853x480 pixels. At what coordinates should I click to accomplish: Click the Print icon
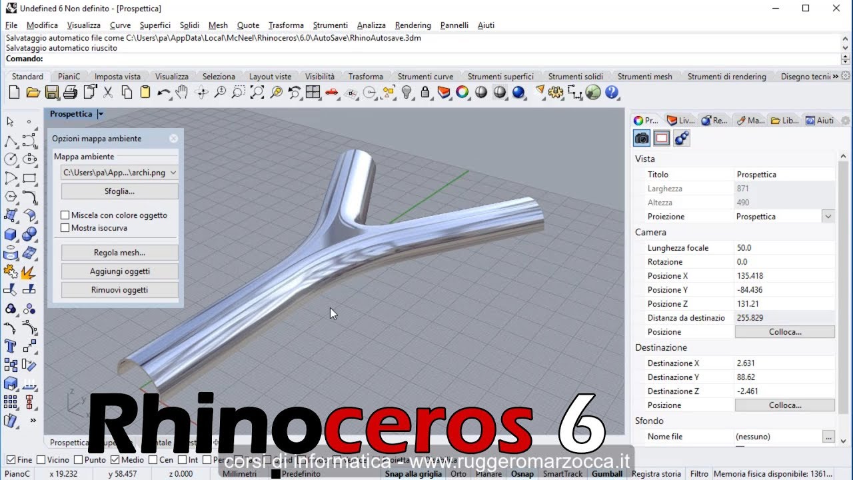tap(71, 93)
